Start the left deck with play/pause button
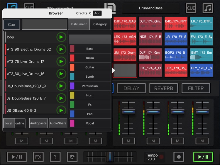The width and height of the screenshot is (220, 165). pos(17,157)
